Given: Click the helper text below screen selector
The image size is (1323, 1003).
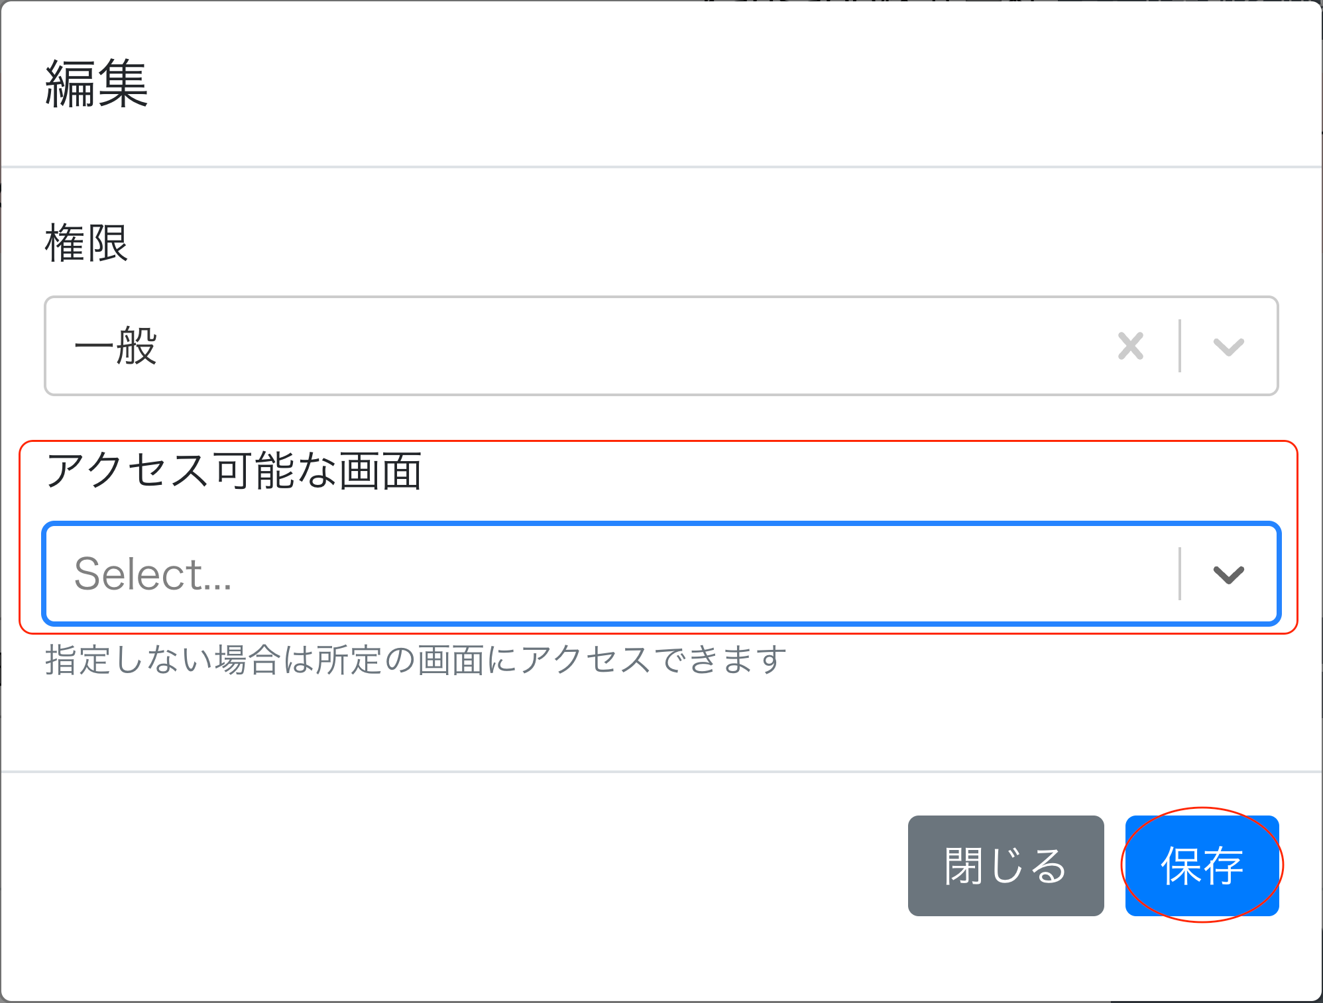Looking at the screenshot, I should click(416, 660).
